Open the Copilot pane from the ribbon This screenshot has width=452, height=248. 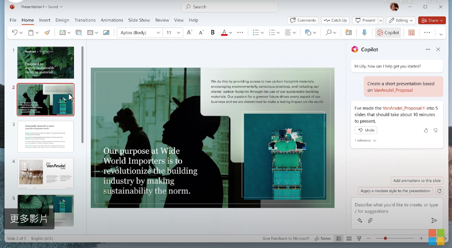tap(388, 33)
